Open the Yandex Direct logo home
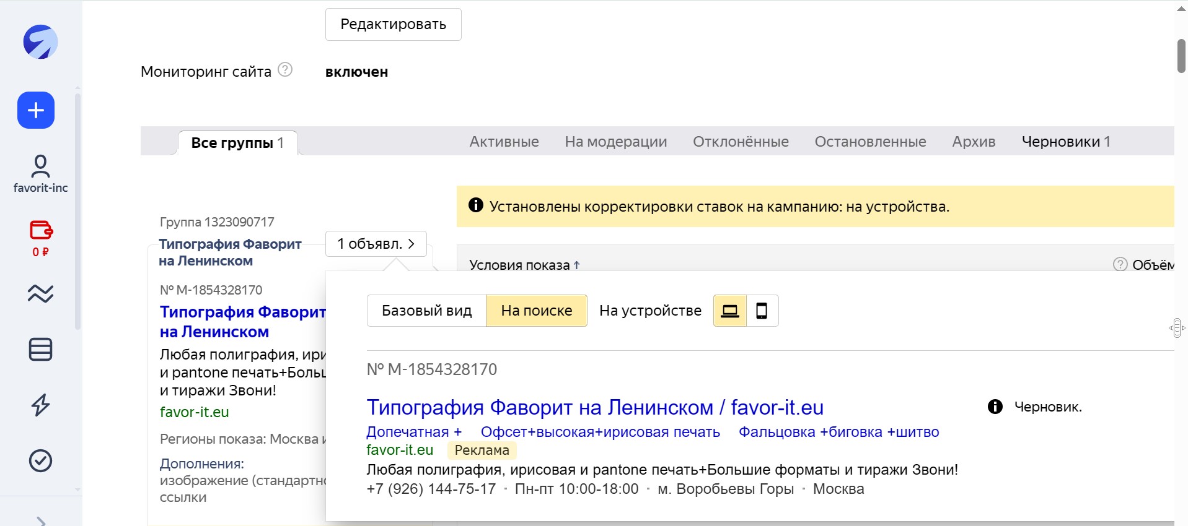This screenshot has width=1188, height=526. [x=40, y=42]
